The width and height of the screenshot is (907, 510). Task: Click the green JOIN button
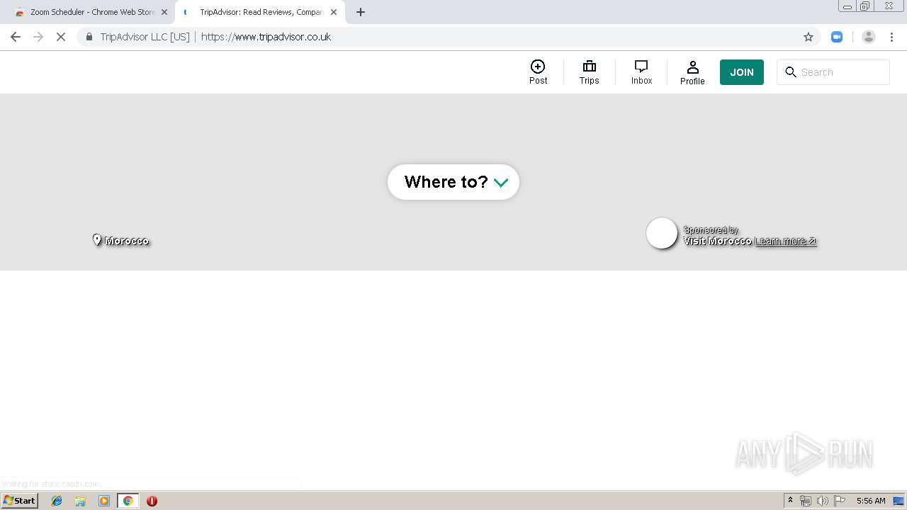click(x=742, y=72)
